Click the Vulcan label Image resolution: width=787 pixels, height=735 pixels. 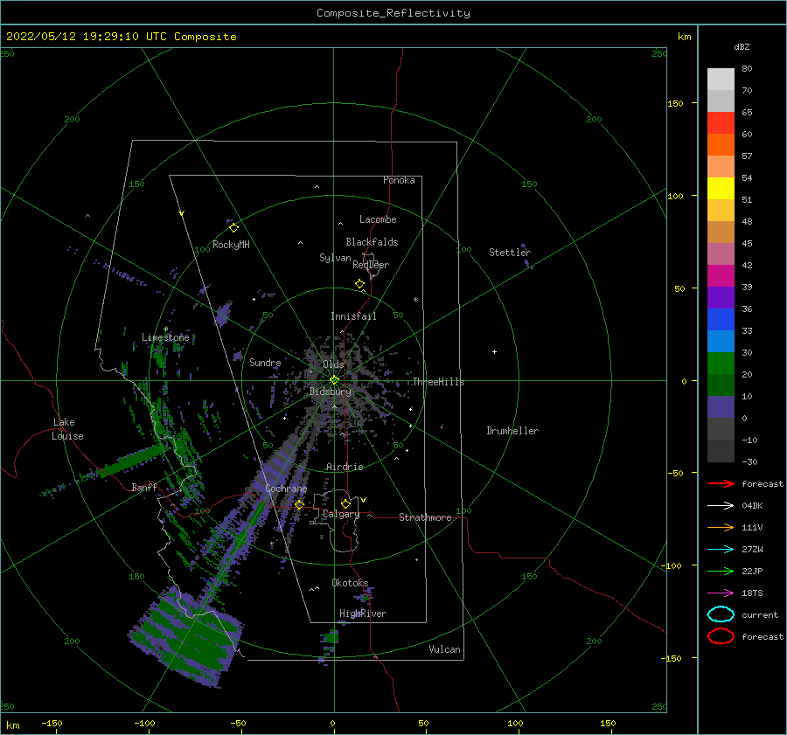444,649
